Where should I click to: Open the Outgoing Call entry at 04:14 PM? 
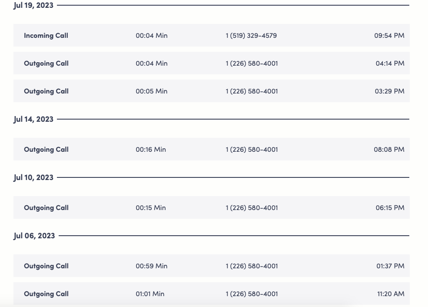(x=211, y=63)
